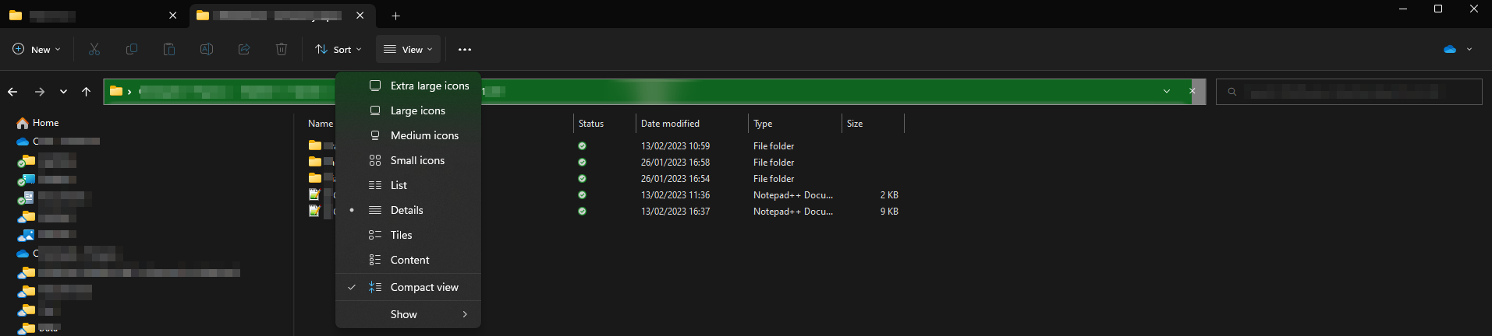Open Home in the navigation pane

coord(45,123)
